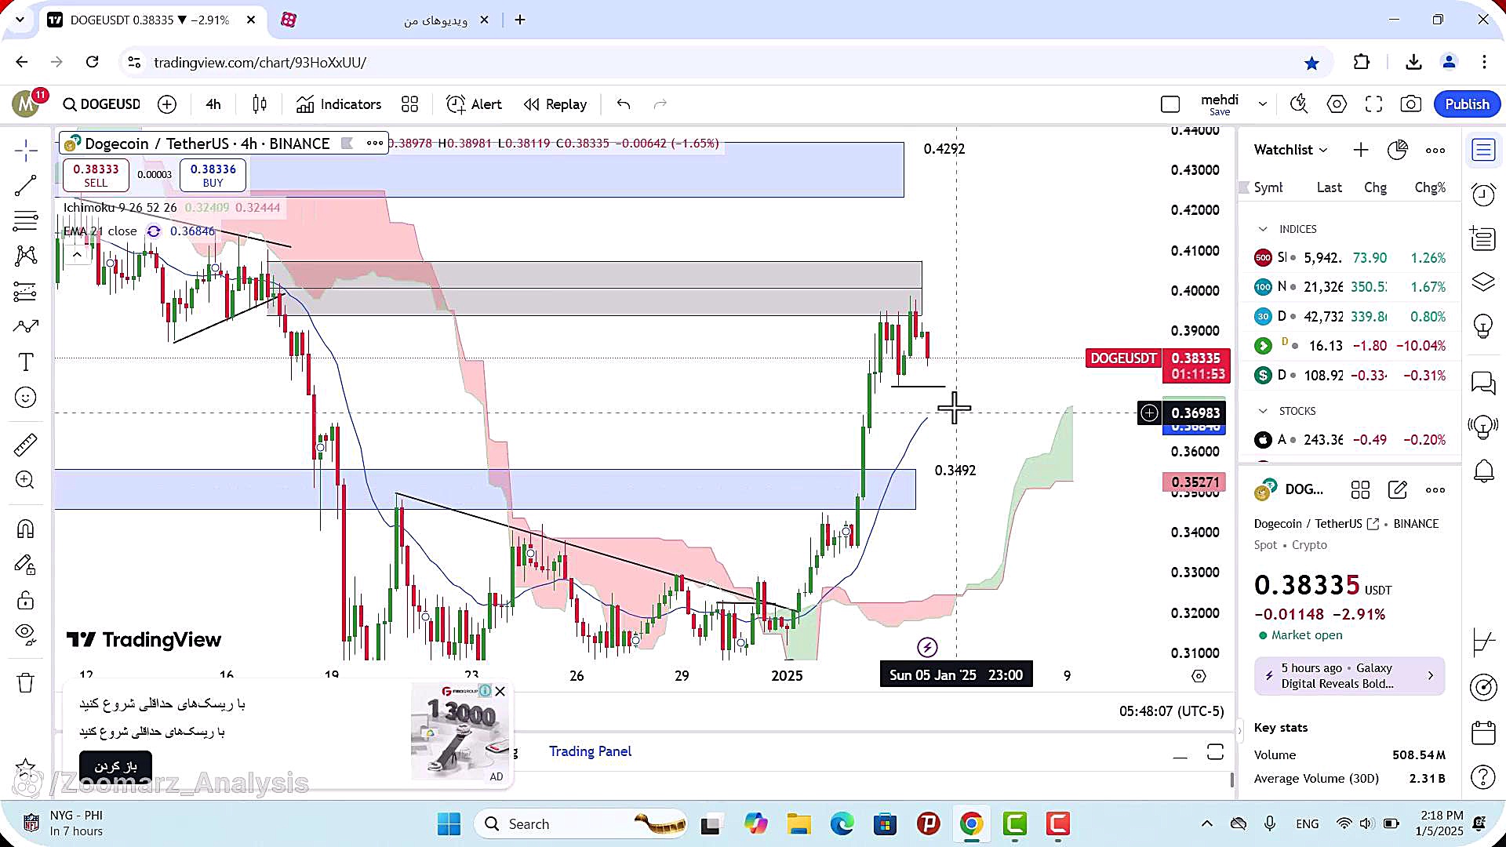Open the patterns drawing tool
Image resolution: width=1506 pixels, height=847 pixels.
point(26,256)
